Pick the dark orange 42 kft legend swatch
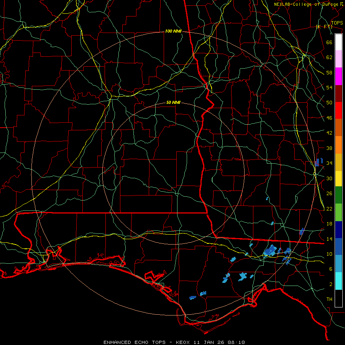 click(x=338, y=127)
